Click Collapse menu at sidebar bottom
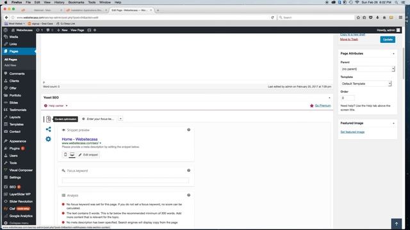The image size is (410, 230). point(19,223)
